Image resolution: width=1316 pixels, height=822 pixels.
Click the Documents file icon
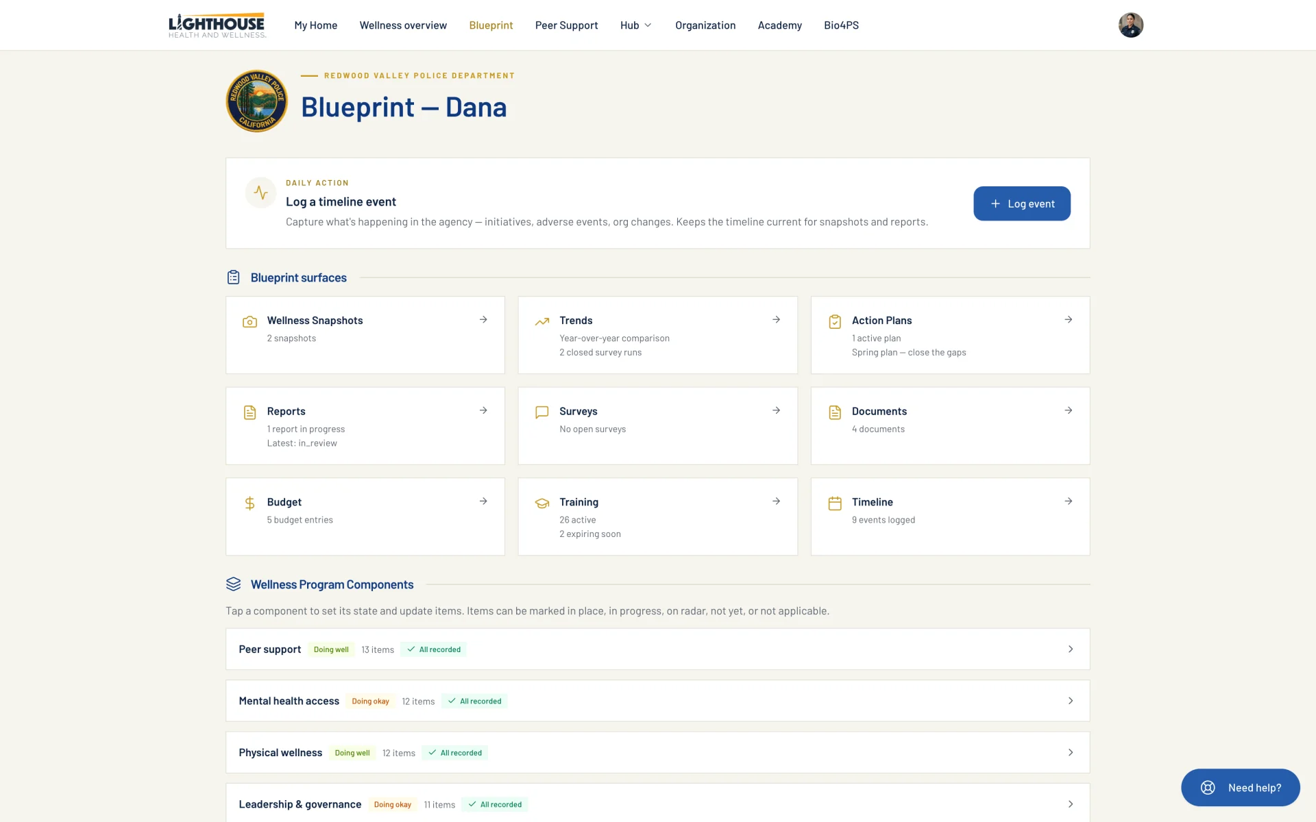[x=835, y=412]
